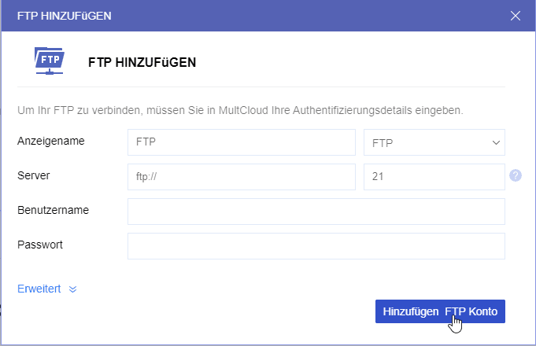Click the help question mark beside port
536x346 pixels.
pos(516,175)
